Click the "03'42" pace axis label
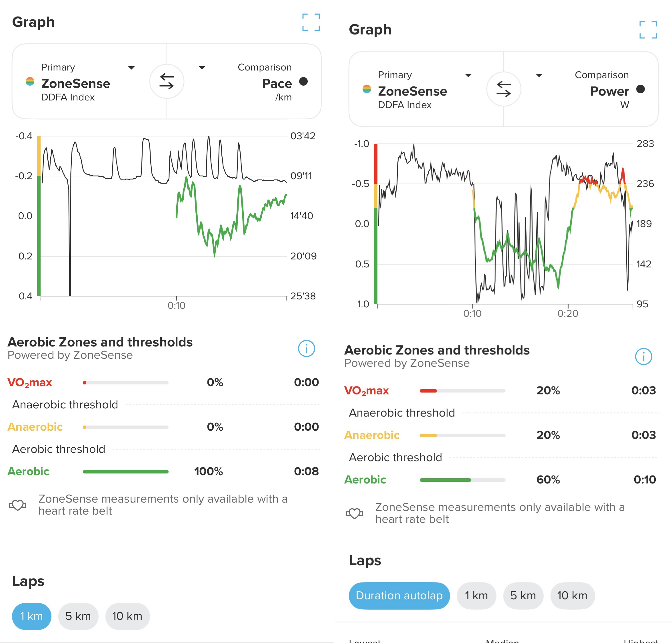This screenshot has width=672, height=643. tap(303, 136)
